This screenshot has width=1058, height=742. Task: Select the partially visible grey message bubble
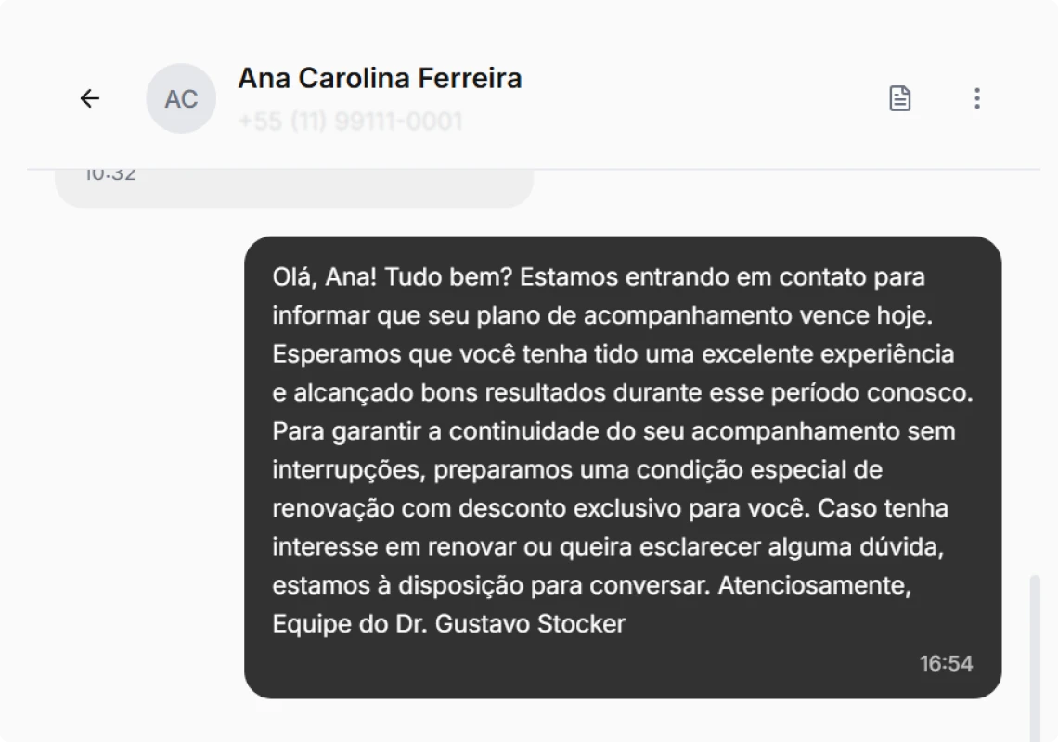point(292,181)
